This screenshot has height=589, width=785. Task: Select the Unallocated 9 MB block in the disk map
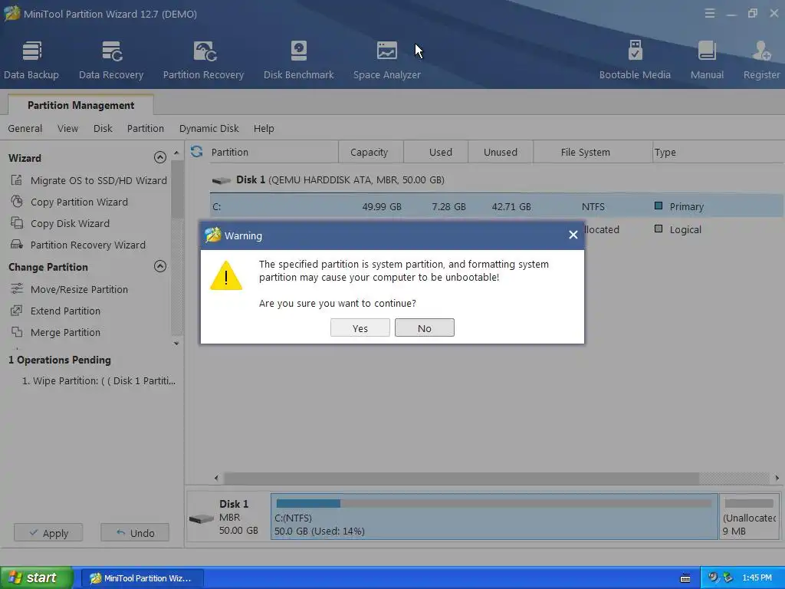(x=749, y=516)
